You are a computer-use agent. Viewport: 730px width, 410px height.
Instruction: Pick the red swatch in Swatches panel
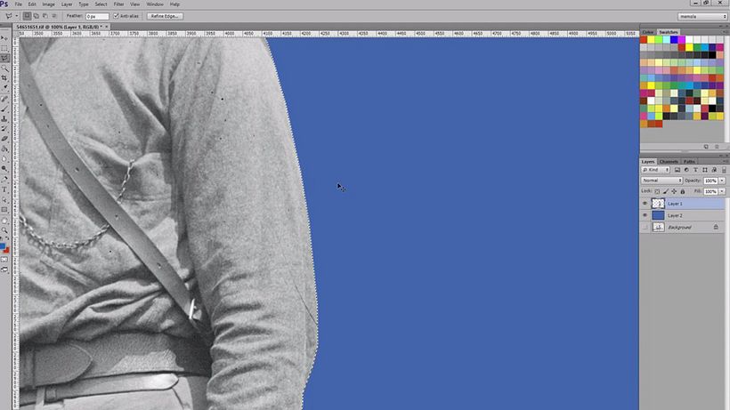644,39
